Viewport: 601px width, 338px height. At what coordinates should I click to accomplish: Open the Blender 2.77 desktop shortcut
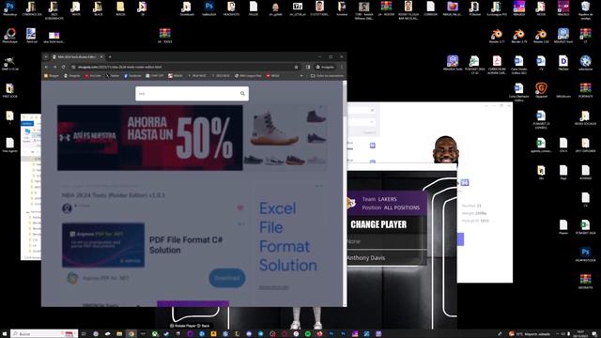click(x=497, y=36)
